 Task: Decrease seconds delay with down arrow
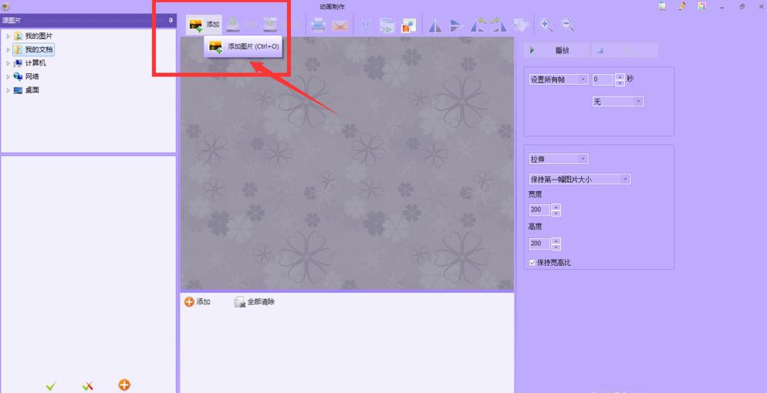pyautogui.click(x=620, y=83)
